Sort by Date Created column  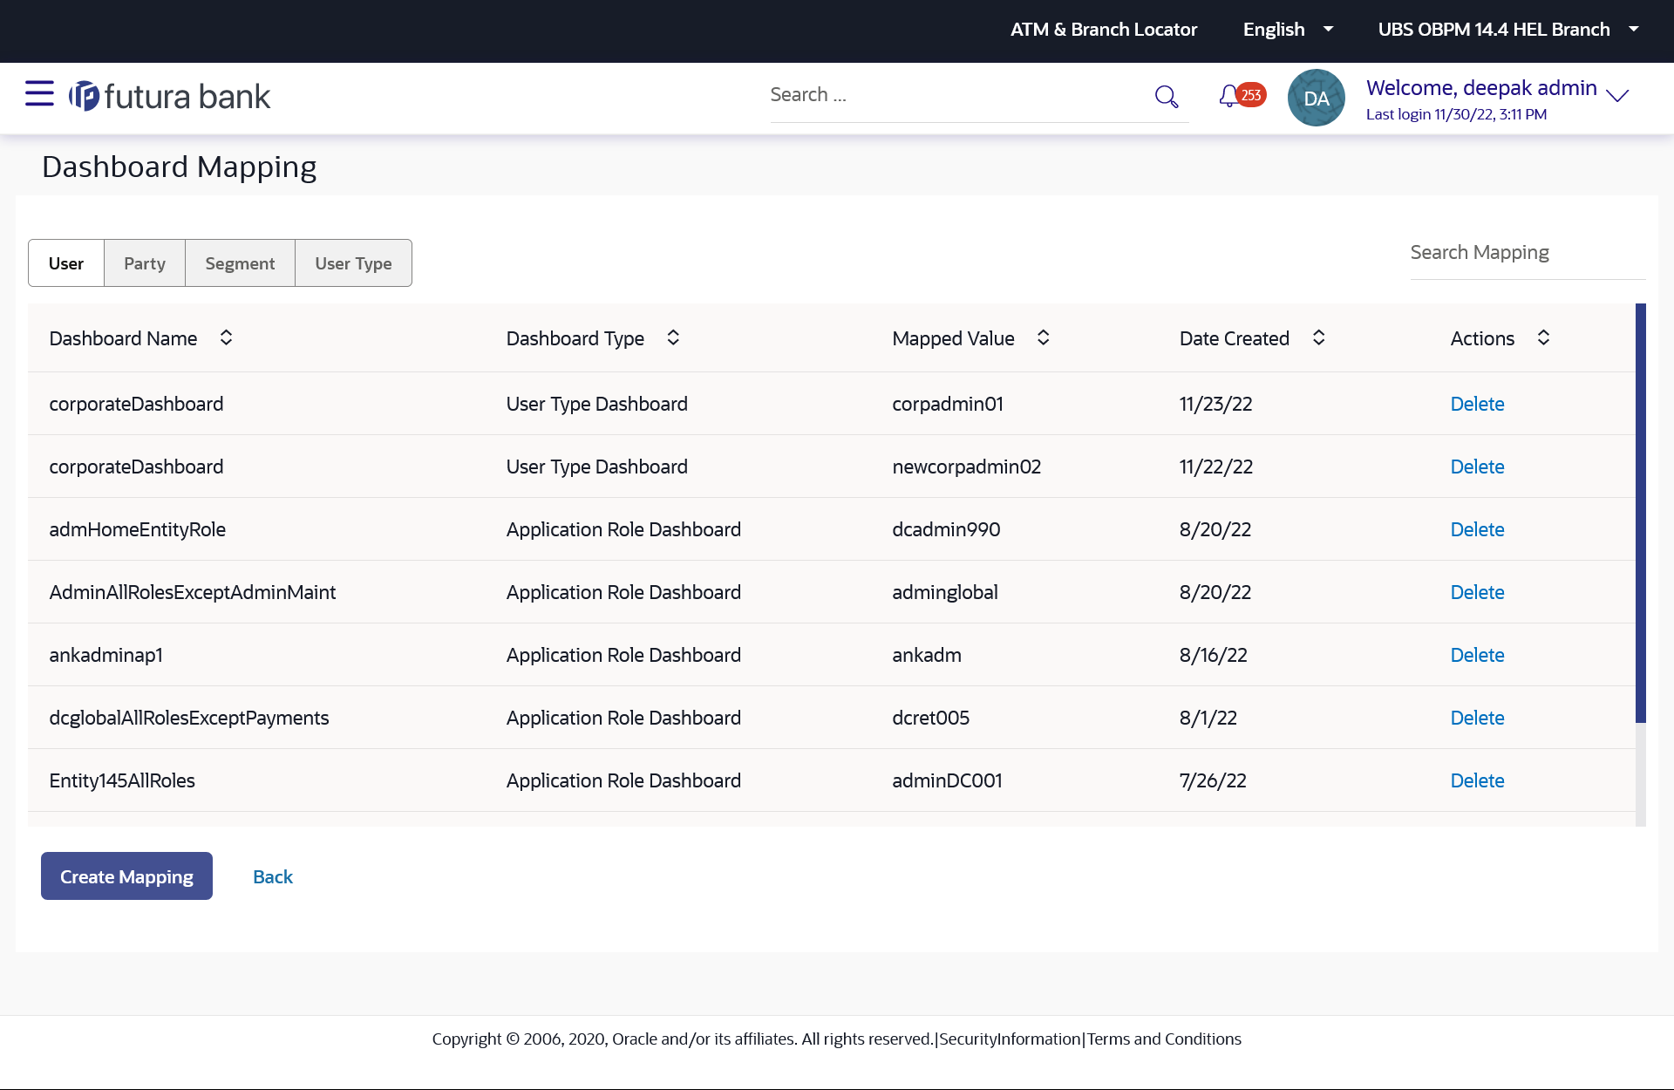1318,337
